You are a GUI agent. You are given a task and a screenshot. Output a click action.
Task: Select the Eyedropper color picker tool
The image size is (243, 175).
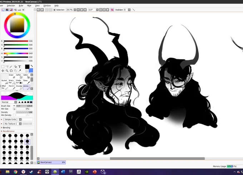(x=20, y=71)
